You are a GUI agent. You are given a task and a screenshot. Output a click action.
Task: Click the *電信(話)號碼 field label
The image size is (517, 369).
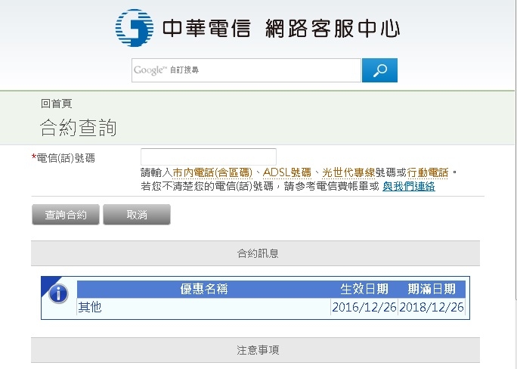63,158
